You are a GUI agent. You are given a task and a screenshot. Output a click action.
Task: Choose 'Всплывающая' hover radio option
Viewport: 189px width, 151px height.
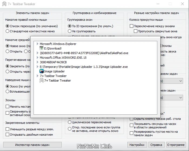tap(8, 92)
